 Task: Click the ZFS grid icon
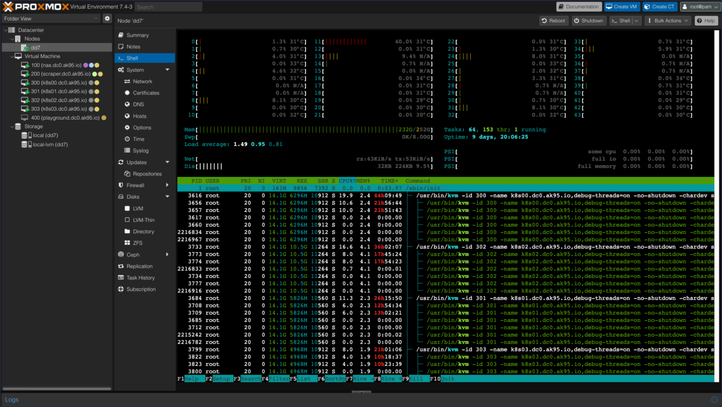click(x=127, y=243)
